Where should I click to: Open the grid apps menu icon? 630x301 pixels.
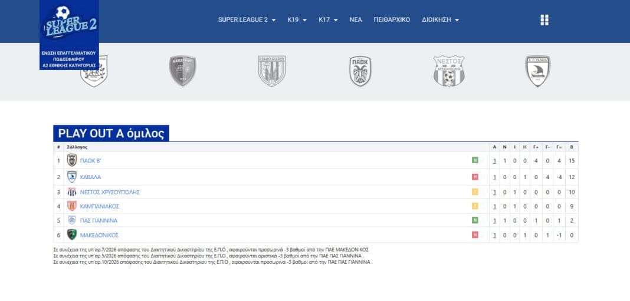coord(544,20)
